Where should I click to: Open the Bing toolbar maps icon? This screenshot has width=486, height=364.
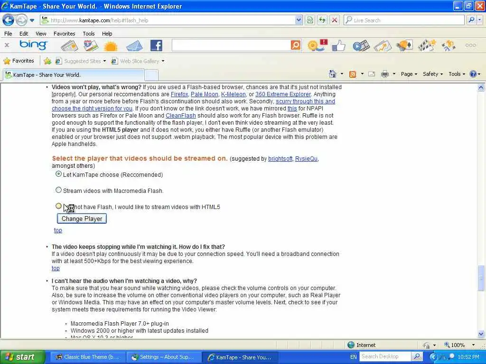[91, 46]
